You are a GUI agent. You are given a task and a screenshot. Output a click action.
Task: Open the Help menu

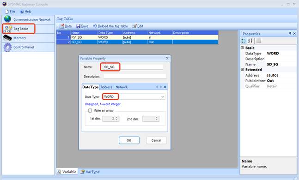click(26, 12)
